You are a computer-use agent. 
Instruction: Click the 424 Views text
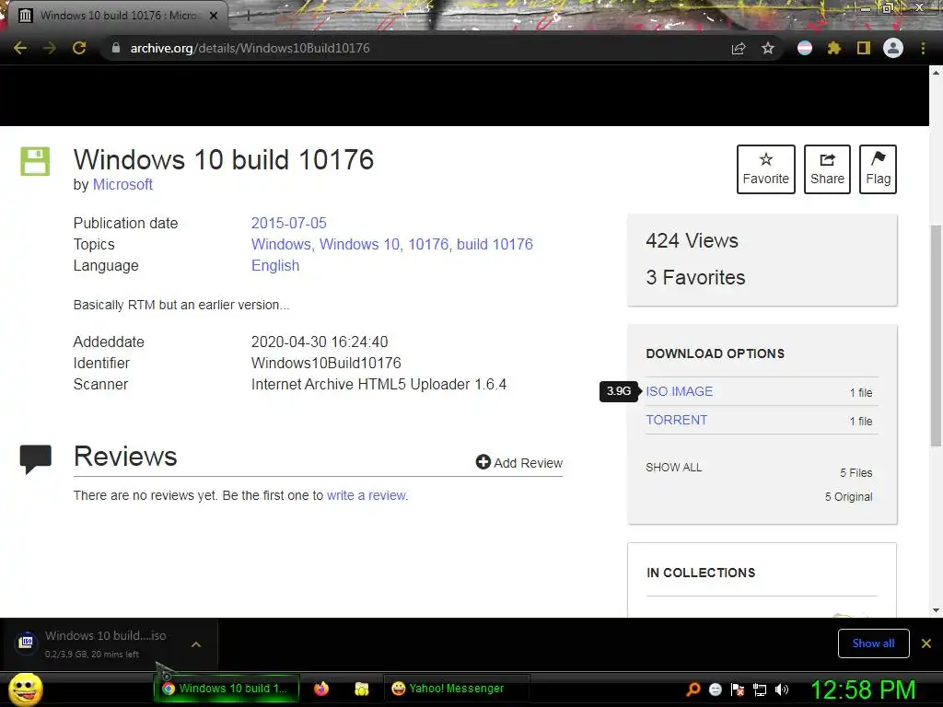tap(692, 240)
